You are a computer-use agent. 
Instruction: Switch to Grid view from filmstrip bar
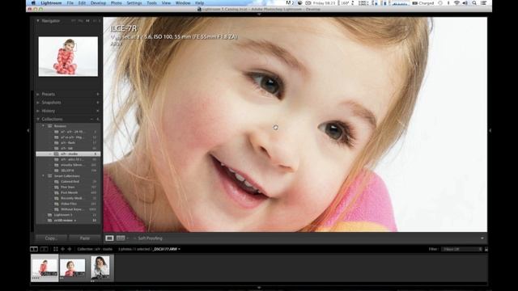pyautogui.click(x=56, y=249)
